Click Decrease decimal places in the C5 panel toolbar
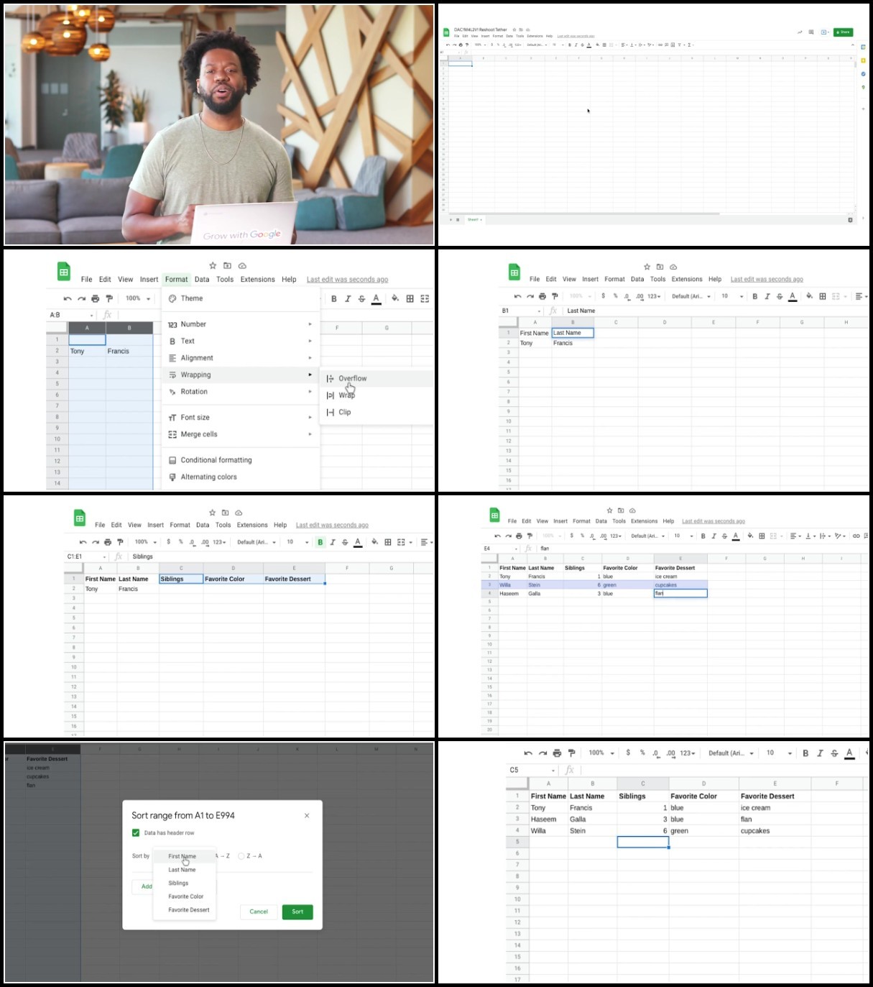 [x=656, y=753]
